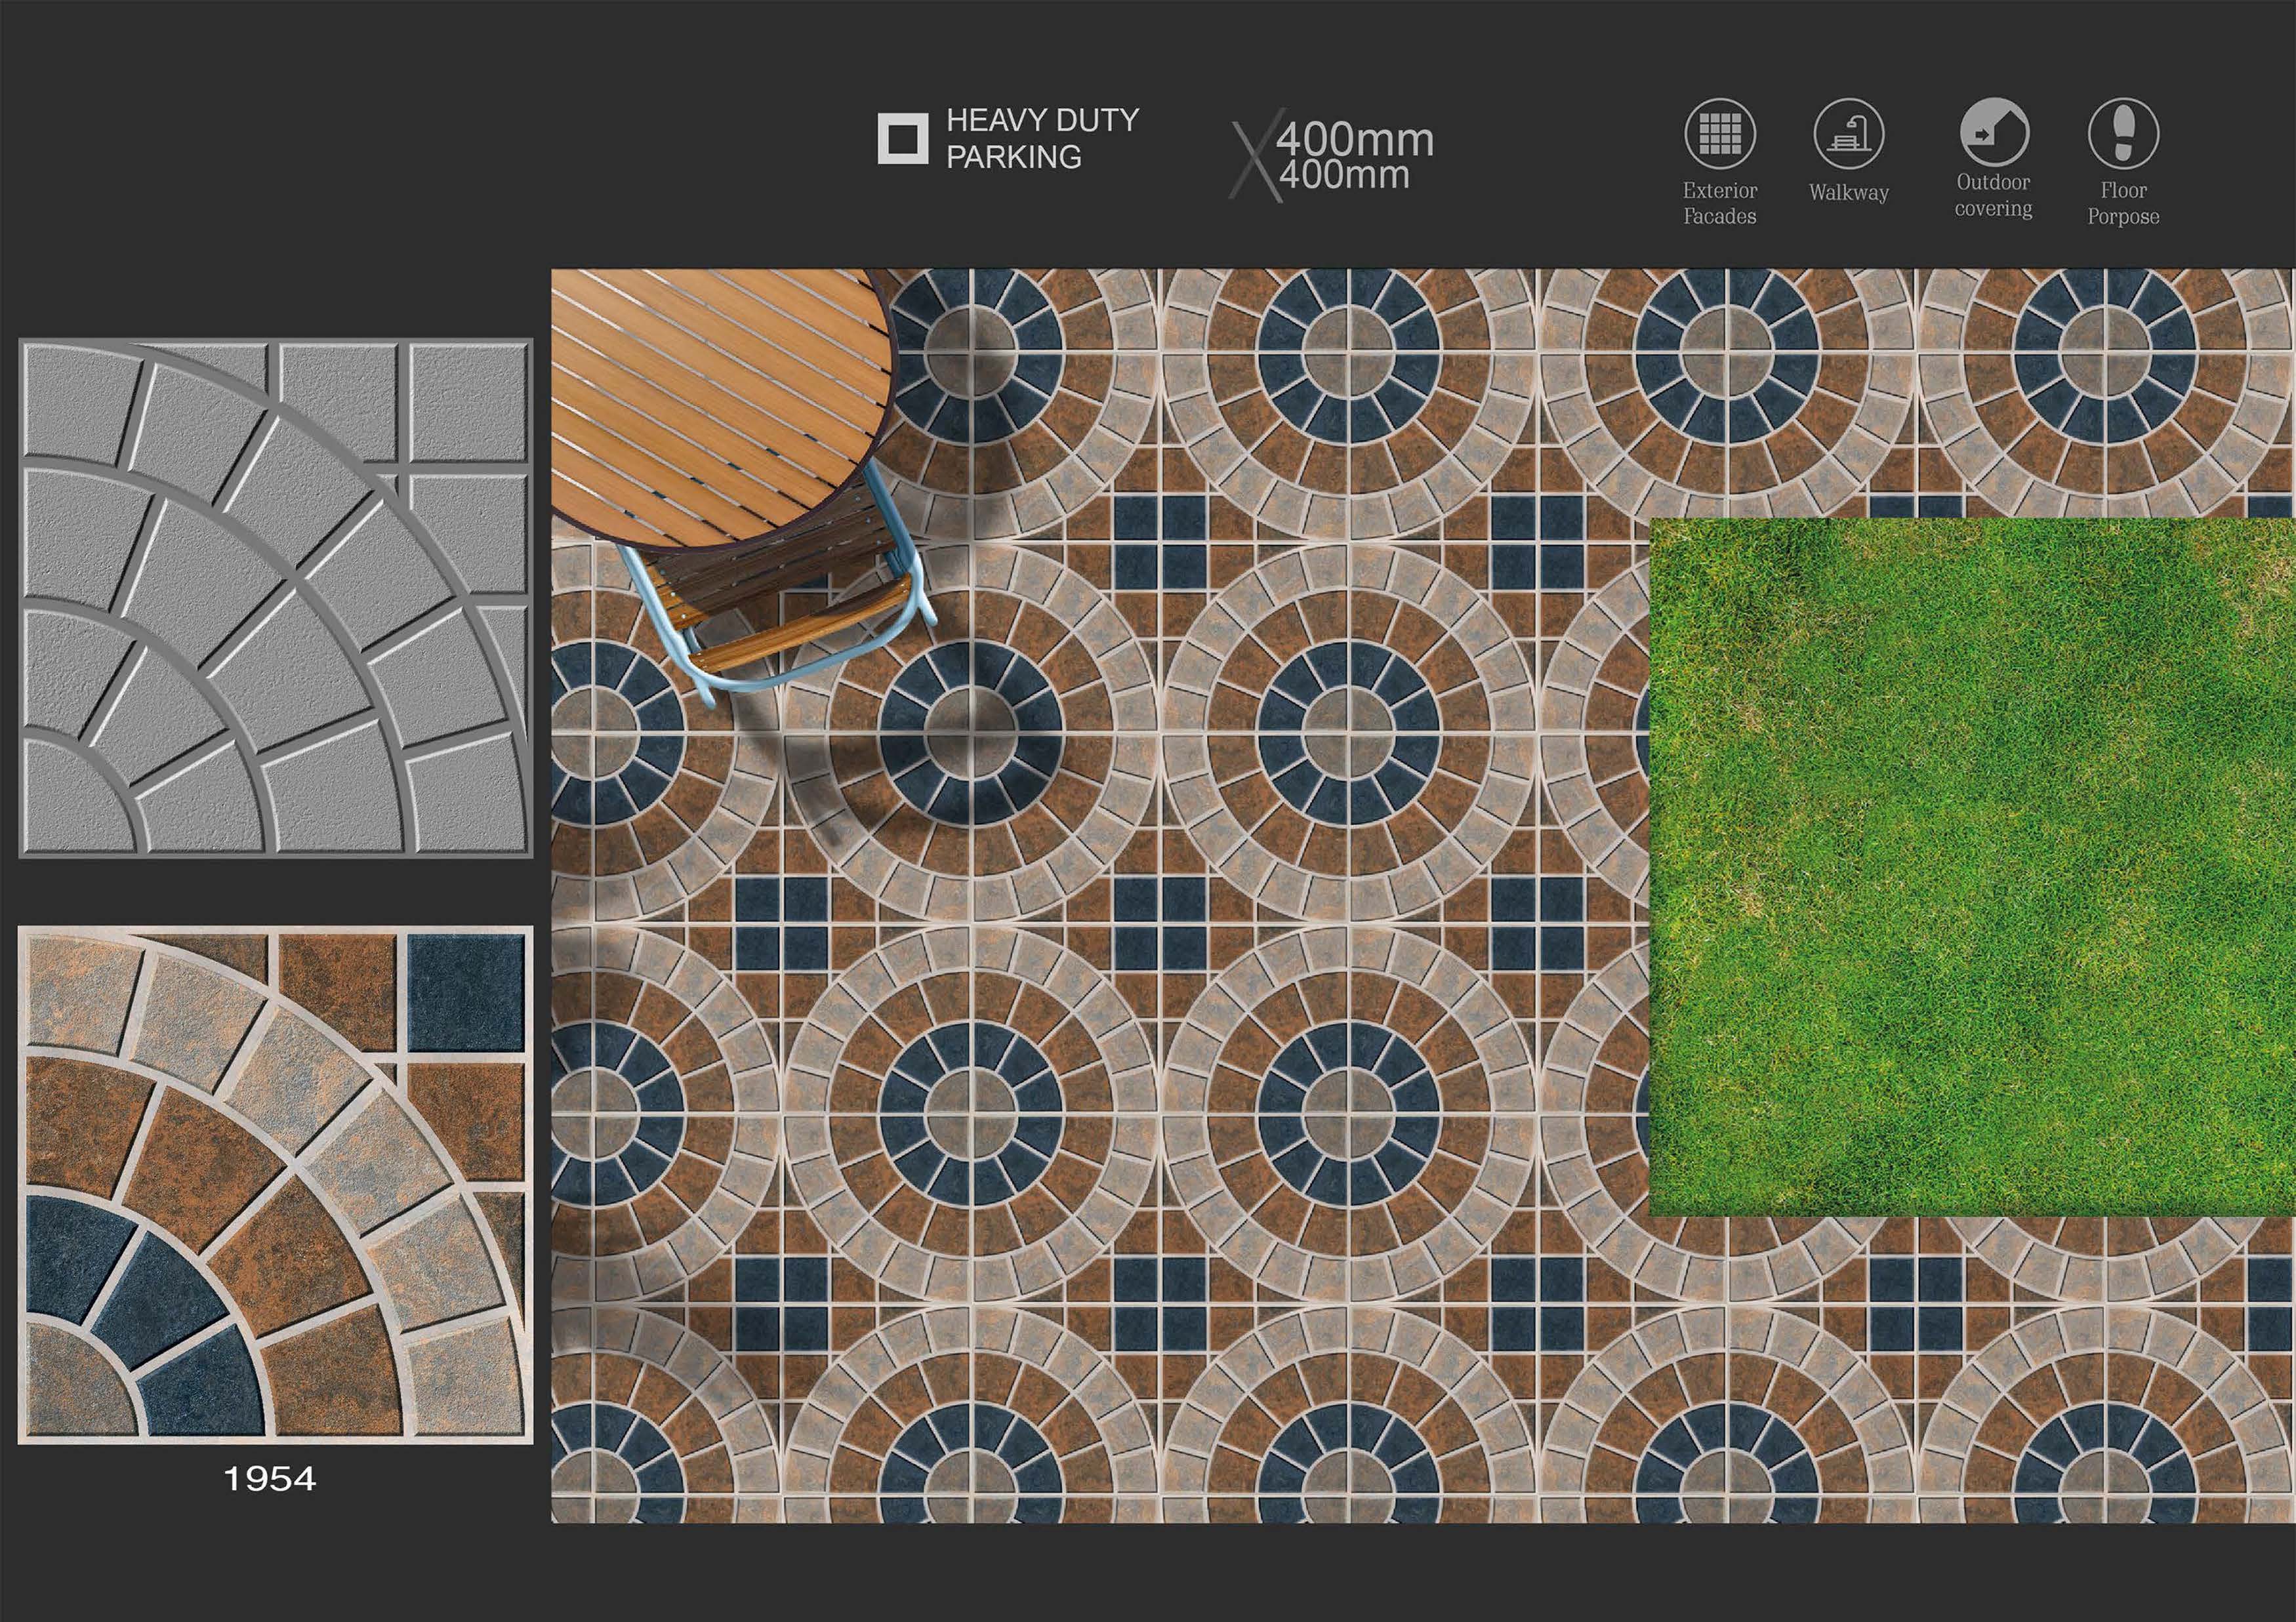The image size is (2296, 1622).
Task: Click the Outdoor covering icon
Action: tap(1994, 132)
